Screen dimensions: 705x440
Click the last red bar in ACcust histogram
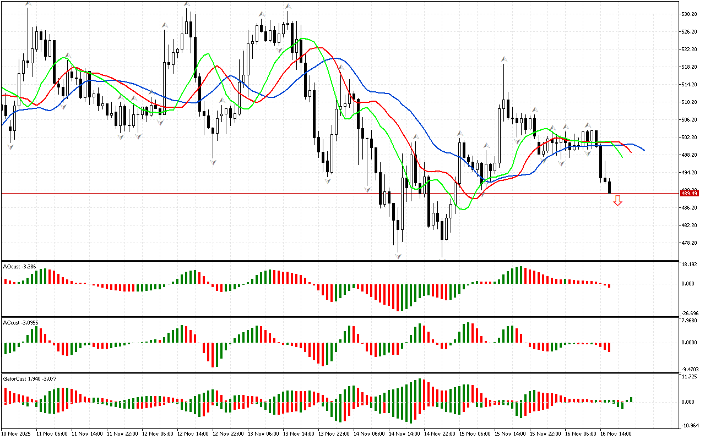pos(609,347)
